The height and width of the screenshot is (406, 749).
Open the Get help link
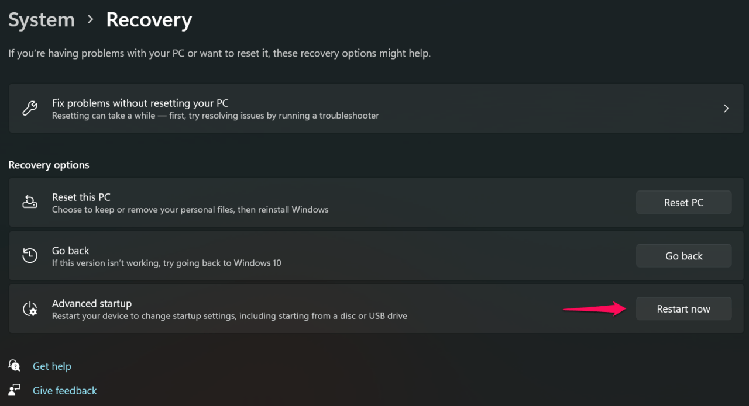click(x=52, y=366)
